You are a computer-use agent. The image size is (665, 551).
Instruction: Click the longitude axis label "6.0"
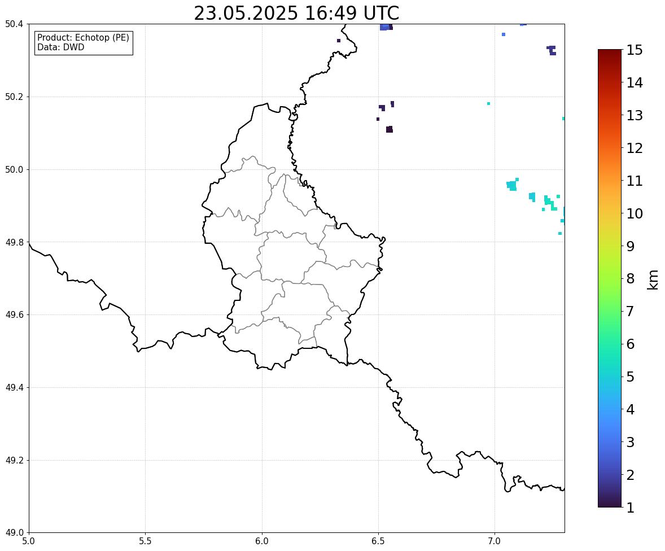(262, 541)
